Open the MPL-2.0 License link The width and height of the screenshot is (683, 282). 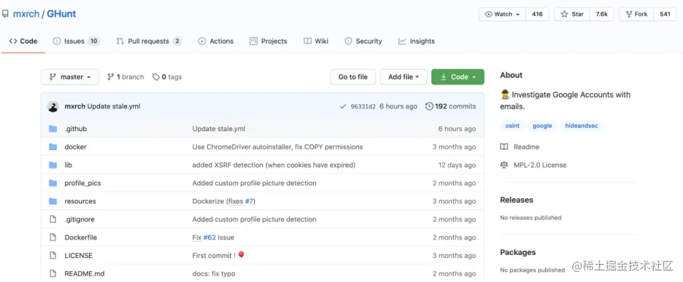pos(534,165)
